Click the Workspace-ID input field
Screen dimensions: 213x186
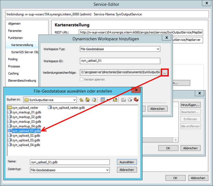[x=120, y=61]
